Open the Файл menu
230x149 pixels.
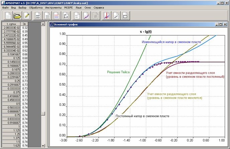[x=5, y=8]
